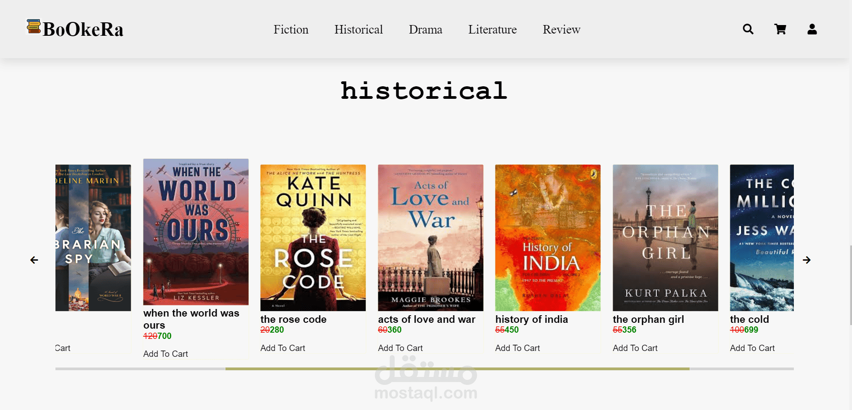Add 'the rose code' to cart
The height and width of the screenshot is (410, 852).
point(283,348)
